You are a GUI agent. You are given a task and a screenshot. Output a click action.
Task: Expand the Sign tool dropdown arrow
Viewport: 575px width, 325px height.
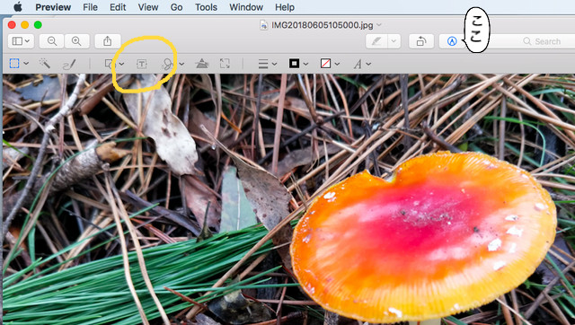point(181,64)
